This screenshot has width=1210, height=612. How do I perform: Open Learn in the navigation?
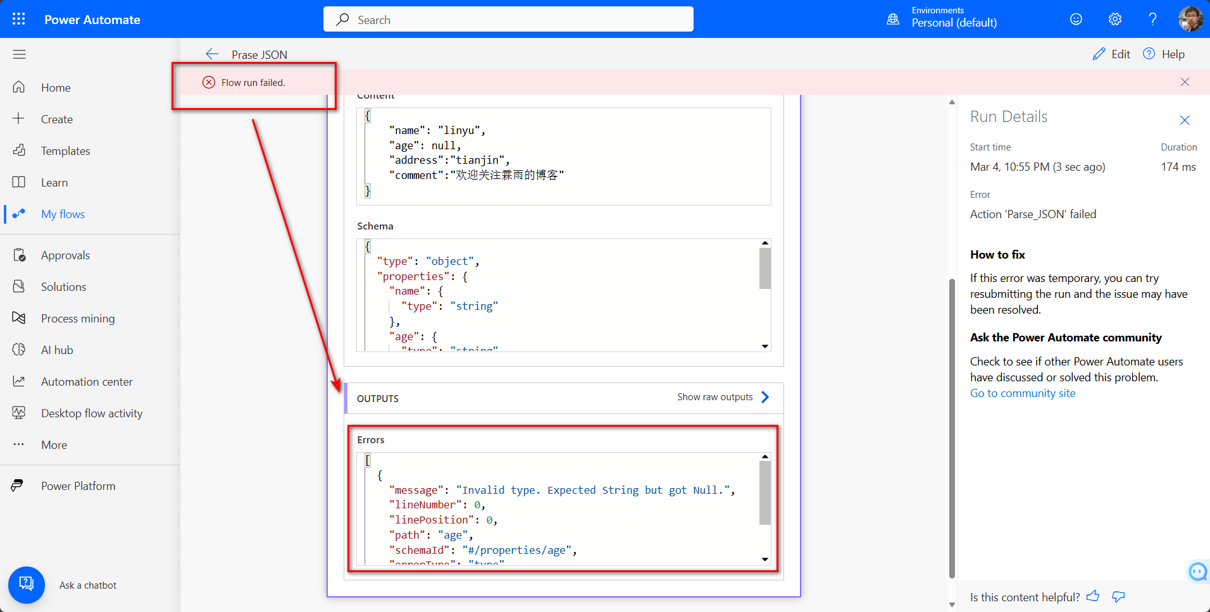tap(54, 183)
